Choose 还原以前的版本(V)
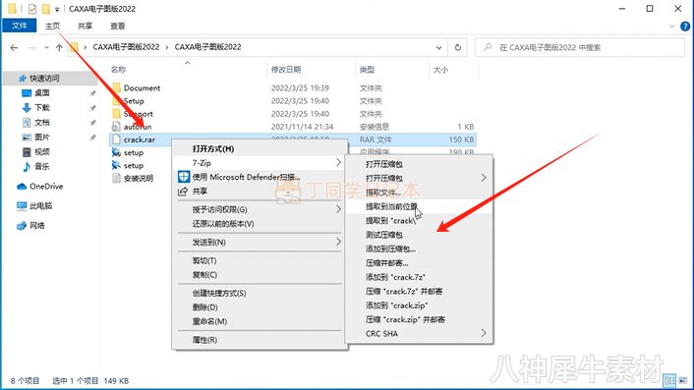The width and height of the screenshot is (694, 390). tap(260, 224)
